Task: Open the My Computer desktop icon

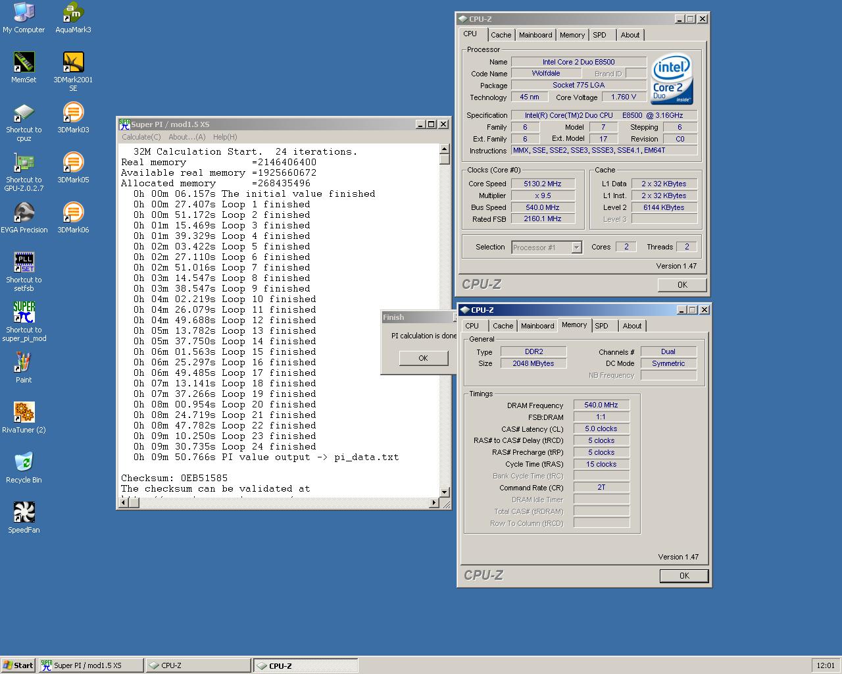Action: 24,17
